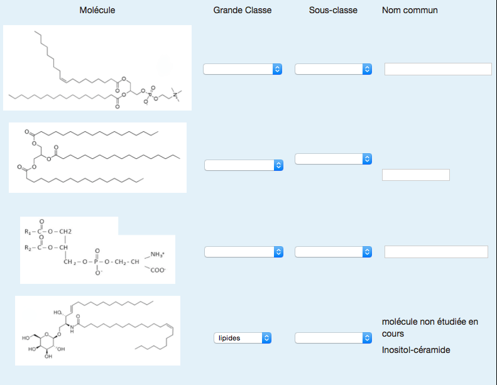Image resolution: width=497 pixels, height=385 pixels.
Task: Click Nom commun field in first molecule row
Action: (x=437, y=69)
